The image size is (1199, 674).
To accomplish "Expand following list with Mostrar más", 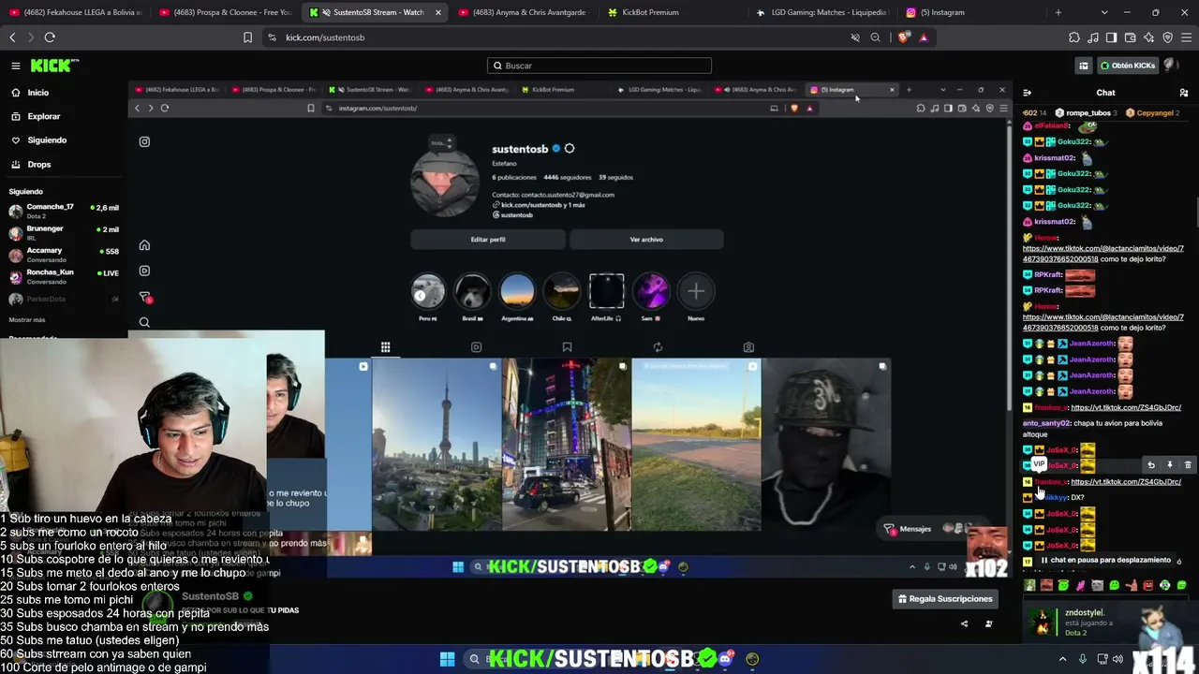I will click(26, 320).
